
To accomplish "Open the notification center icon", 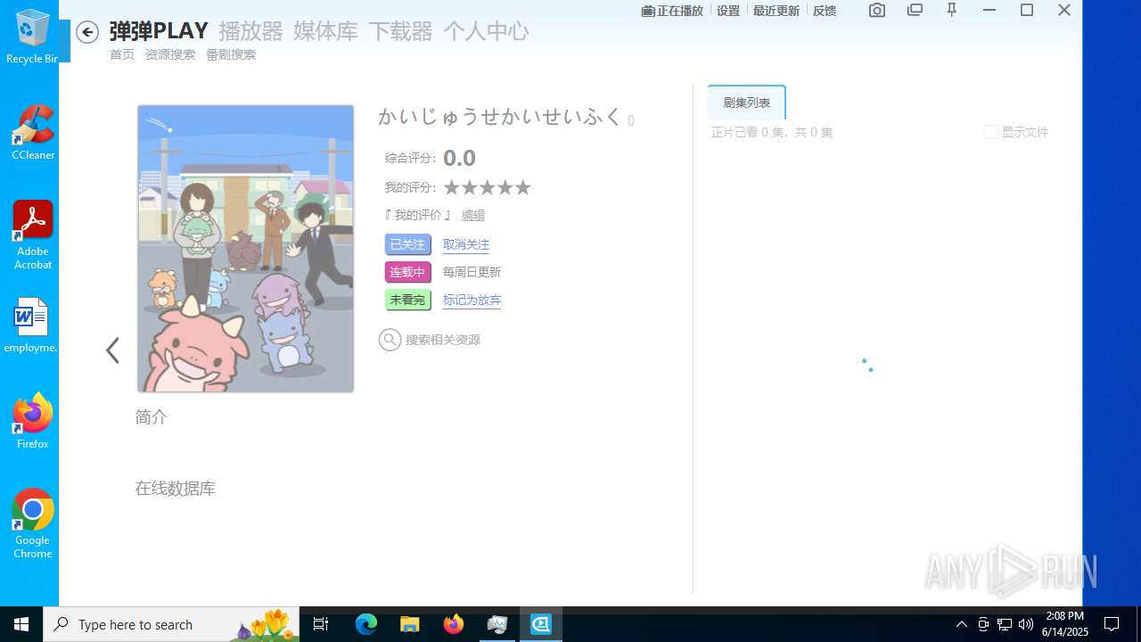I will click(1112, 624).
